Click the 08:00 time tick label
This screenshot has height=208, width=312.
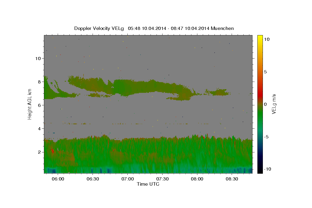197,179
